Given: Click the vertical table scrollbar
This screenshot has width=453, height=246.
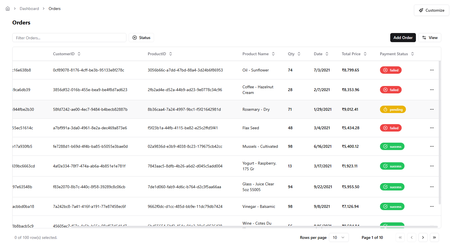Looking at the screenshot, I should click(440, 132).
